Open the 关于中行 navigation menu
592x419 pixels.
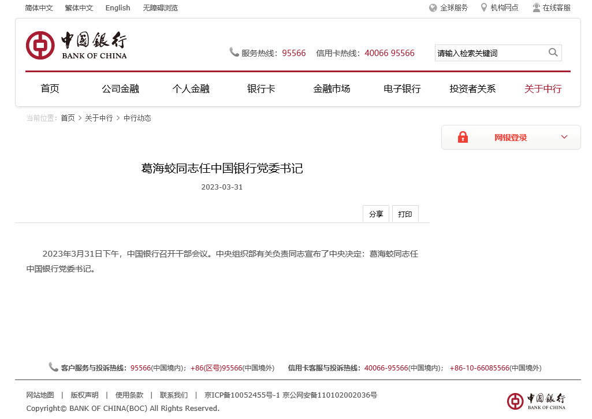pyautogui.click(x=543, y=89)
